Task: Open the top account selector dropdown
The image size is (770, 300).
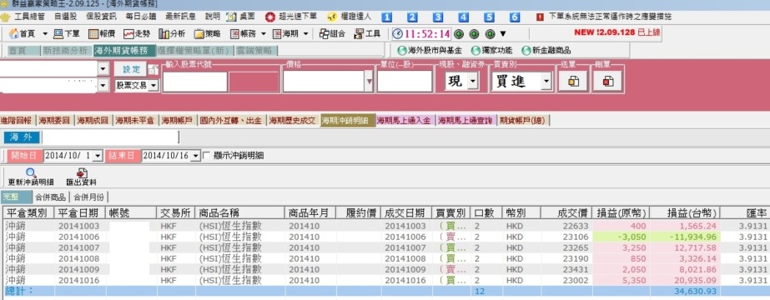Action: (x=103, y=69)
